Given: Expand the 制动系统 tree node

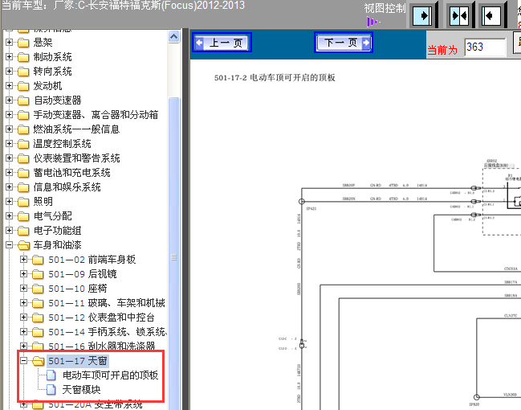Looking at the screenshot, I should point(10,57).
